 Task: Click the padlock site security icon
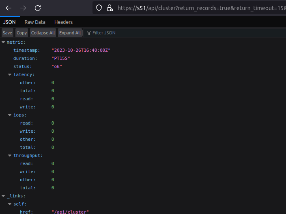click(110, 8)
